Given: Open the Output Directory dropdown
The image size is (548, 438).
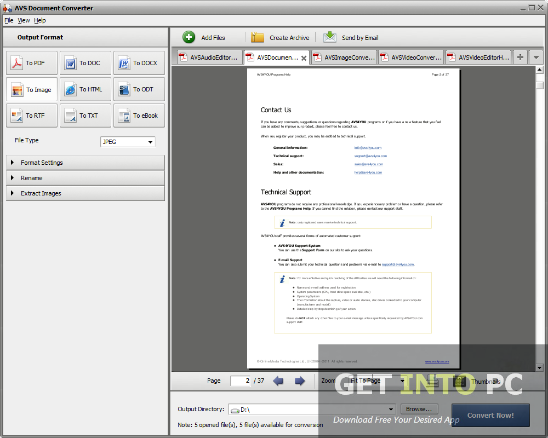Looking at the screenshot, I should click(x=391, y=410).
